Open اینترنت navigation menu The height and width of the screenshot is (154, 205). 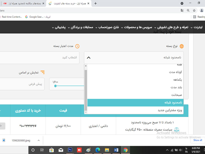point(197,27)
